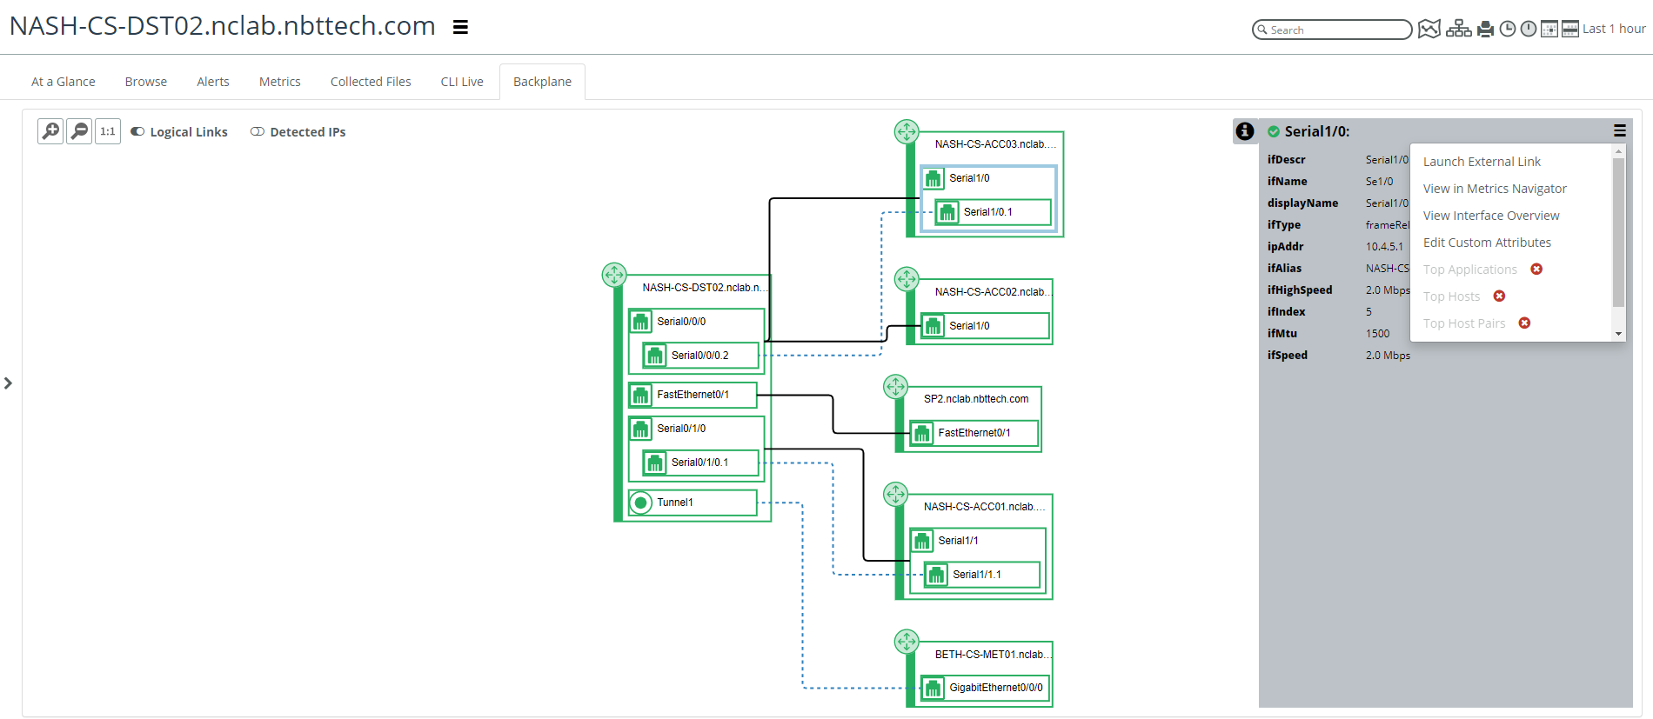Choose View in Metrics Navigator menu item
1653x719 pixels.
click(x=1494, y=189)
